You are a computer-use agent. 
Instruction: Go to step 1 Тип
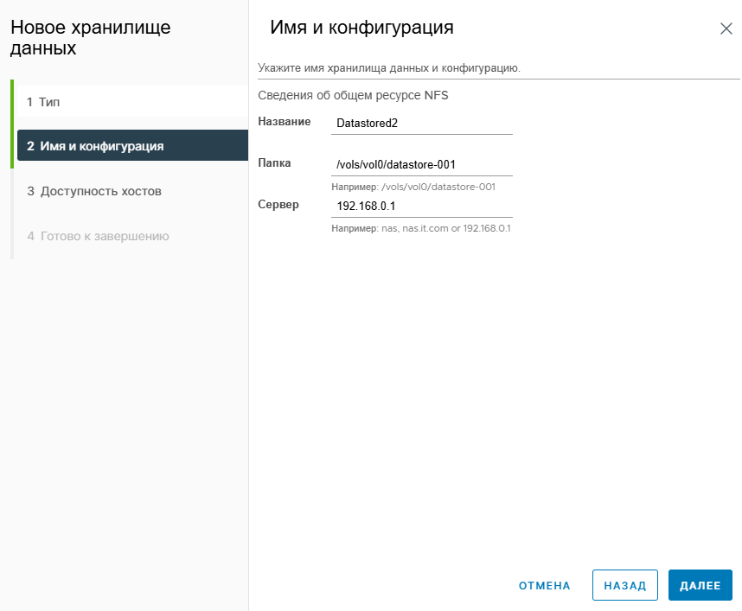(132, 102)
